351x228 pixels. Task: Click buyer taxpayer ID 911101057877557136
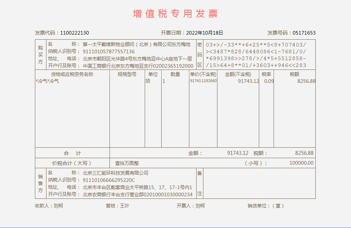(109, 52)
